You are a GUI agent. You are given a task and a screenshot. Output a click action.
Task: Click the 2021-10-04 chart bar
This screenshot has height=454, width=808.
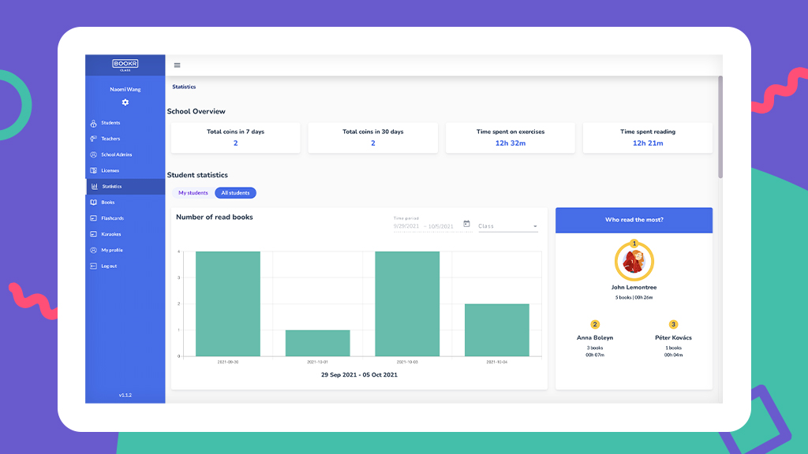[x=497, y=330]
